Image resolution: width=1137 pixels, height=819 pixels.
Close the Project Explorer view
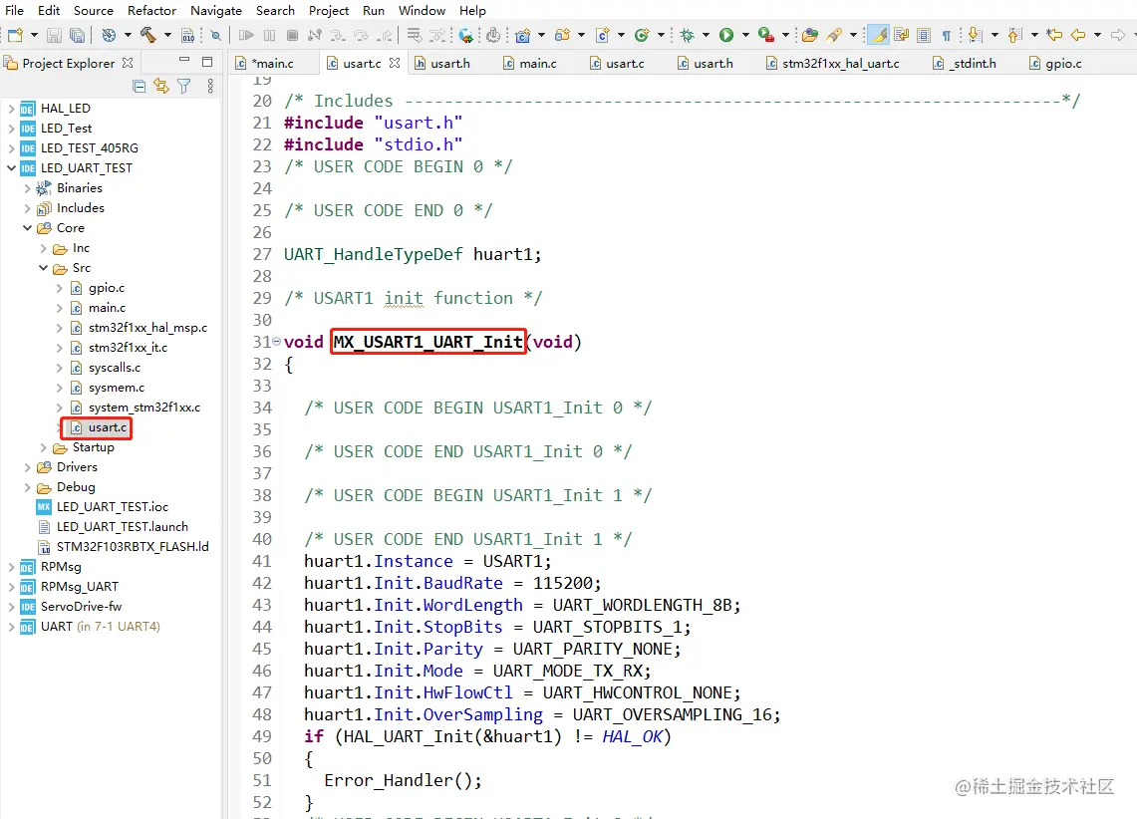click(x=128, y=63)
